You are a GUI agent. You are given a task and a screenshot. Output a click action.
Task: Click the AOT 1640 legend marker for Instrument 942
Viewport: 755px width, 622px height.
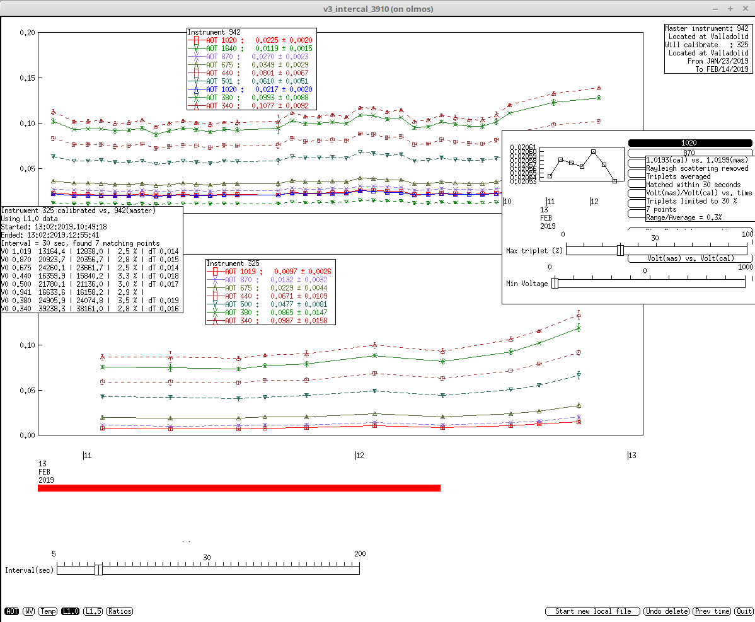196,49
